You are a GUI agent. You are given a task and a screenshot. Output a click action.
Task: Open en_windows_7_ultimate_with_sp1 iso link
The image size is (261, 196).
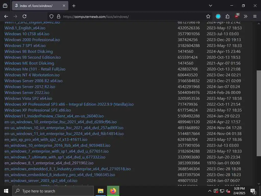(55, 157)
